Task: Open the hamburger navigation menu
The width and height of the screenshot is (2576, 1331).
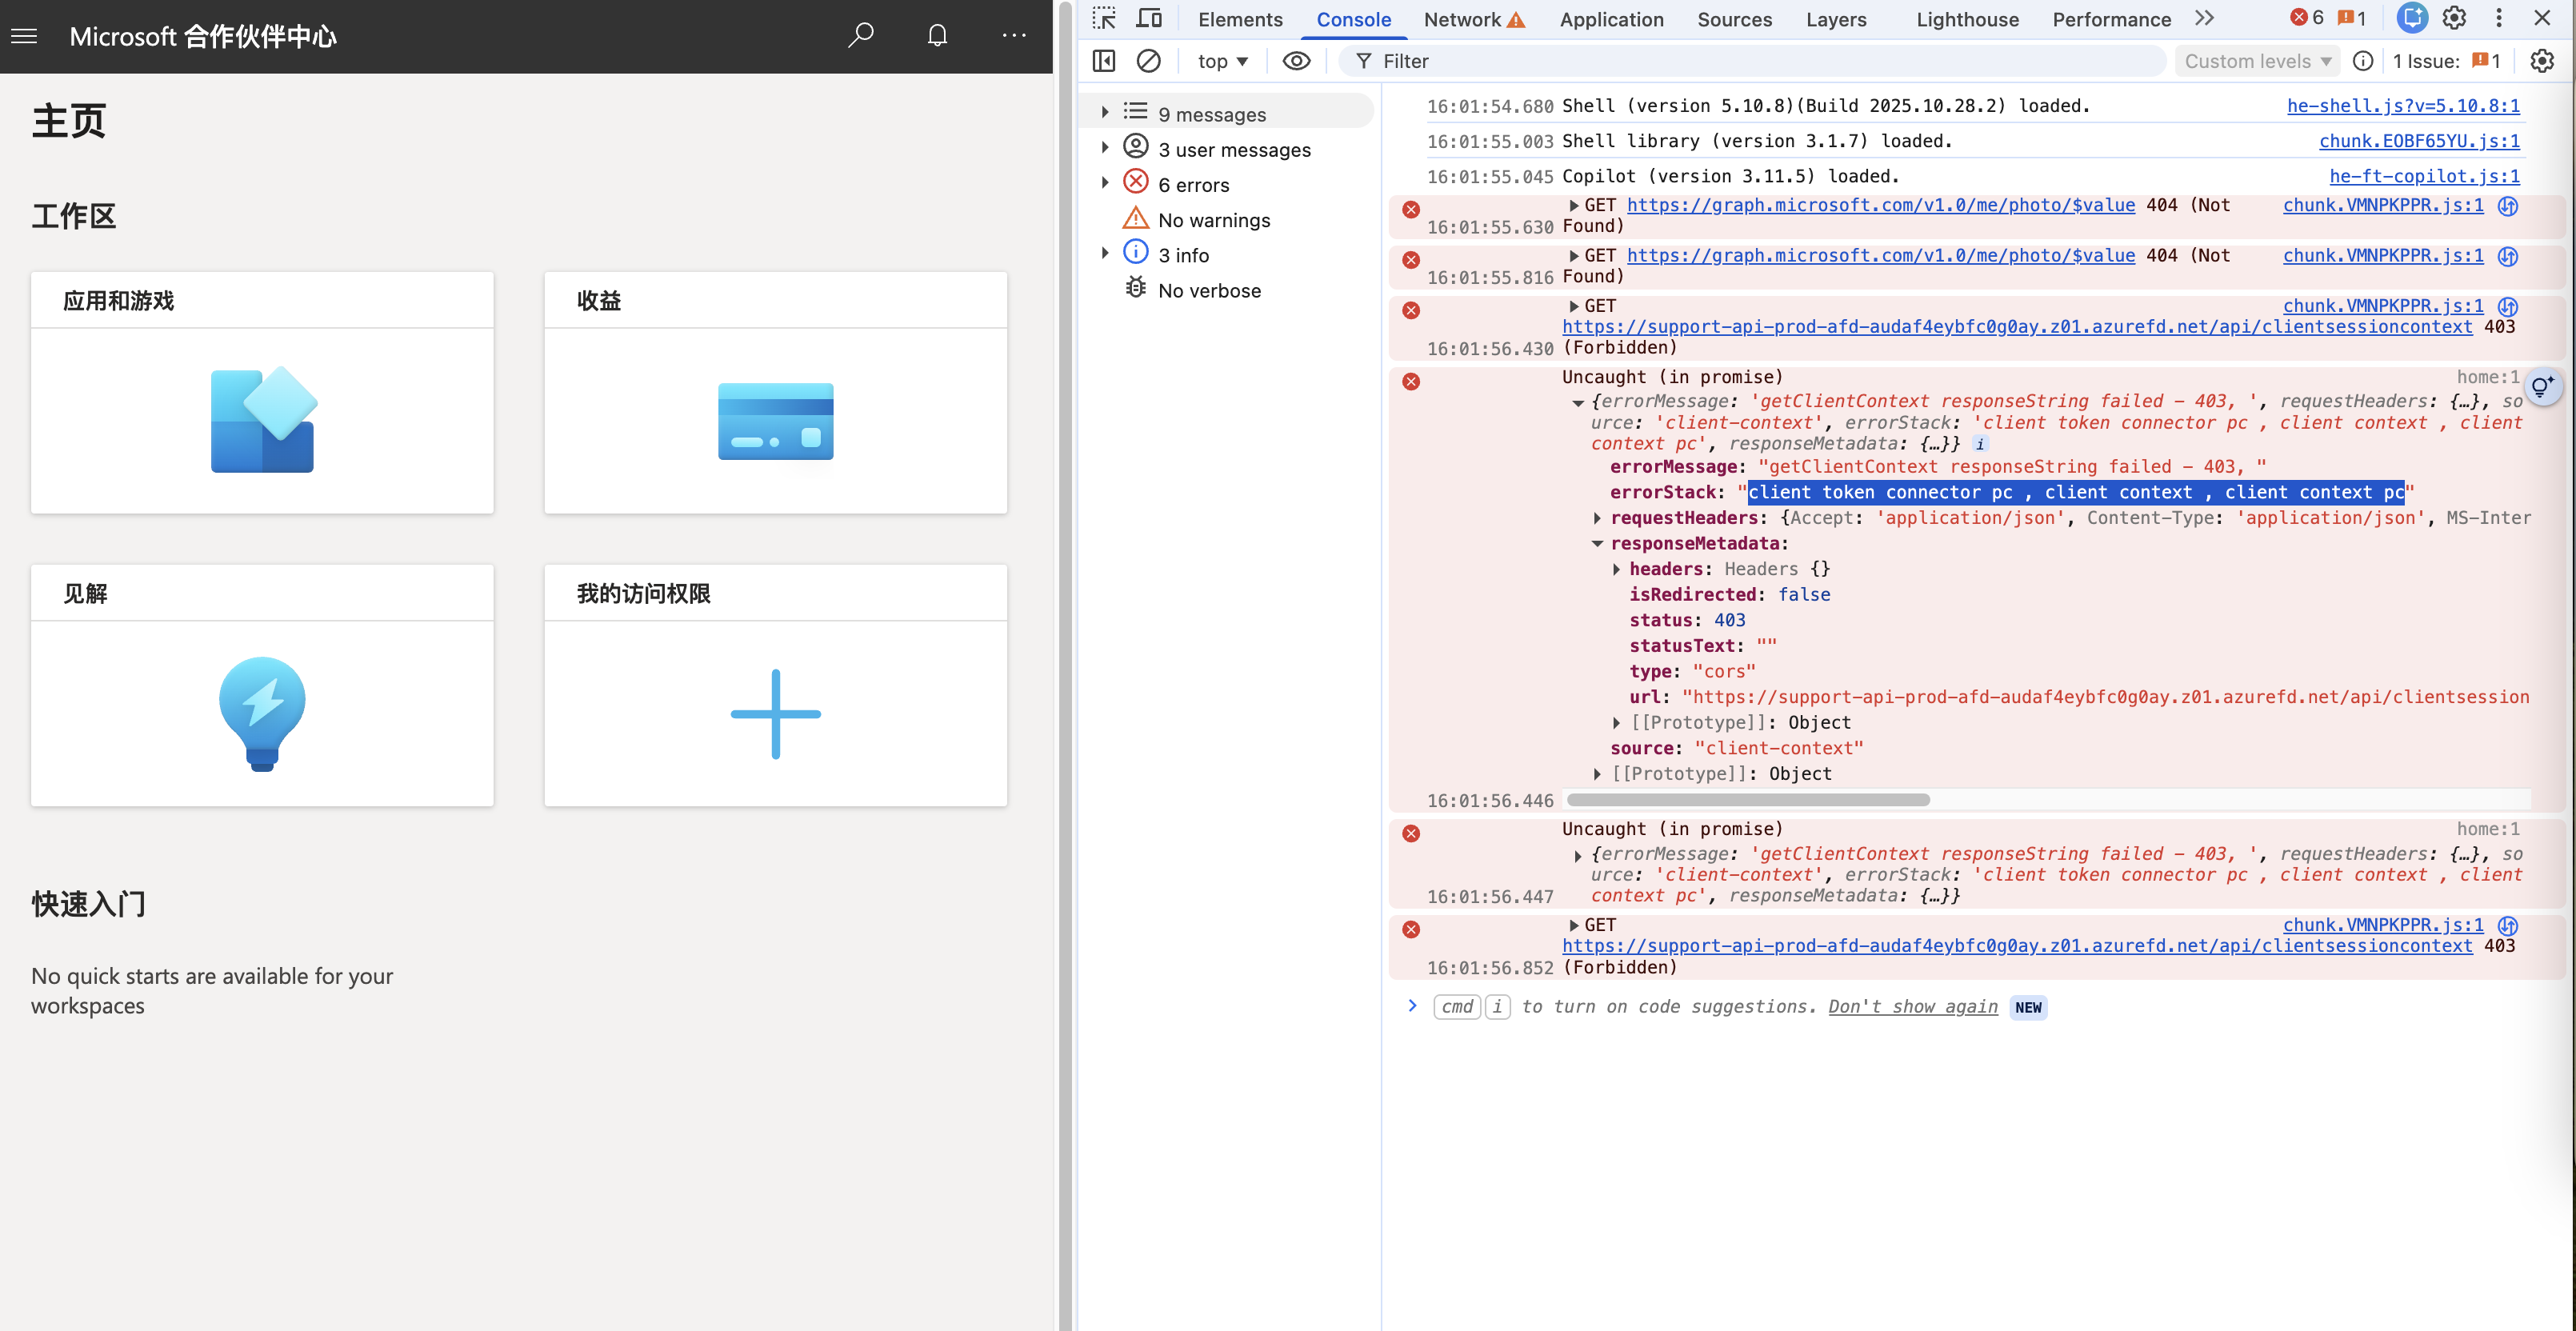Action: coord(24,36)
